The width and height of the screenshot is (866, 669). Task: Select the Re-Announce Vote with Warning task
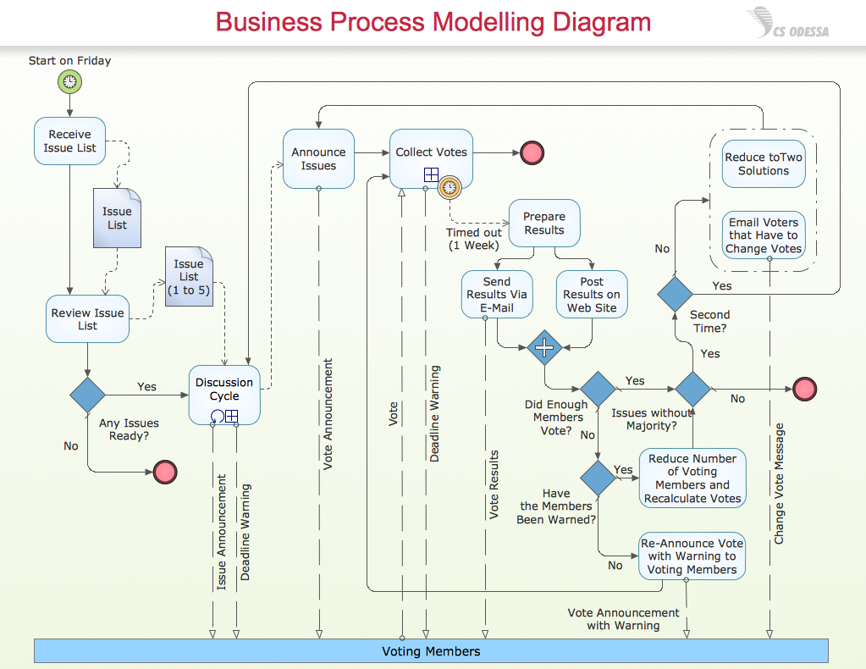(692, 556)
